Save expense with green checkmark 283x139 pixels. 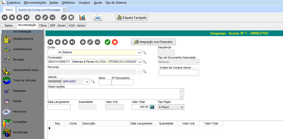(x=108, y=42)
